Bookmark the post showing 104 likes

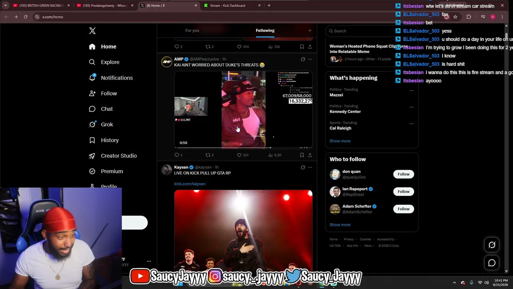pos(302,47)
